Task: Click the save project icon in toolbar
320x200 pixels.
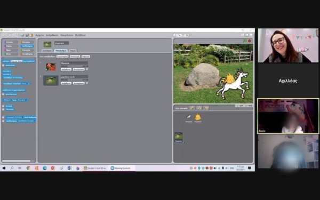Action: 27,35
